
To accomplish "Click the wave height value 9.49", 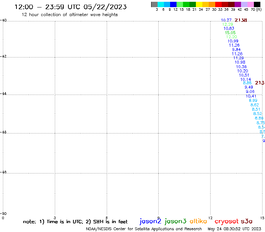I will 249,87.
